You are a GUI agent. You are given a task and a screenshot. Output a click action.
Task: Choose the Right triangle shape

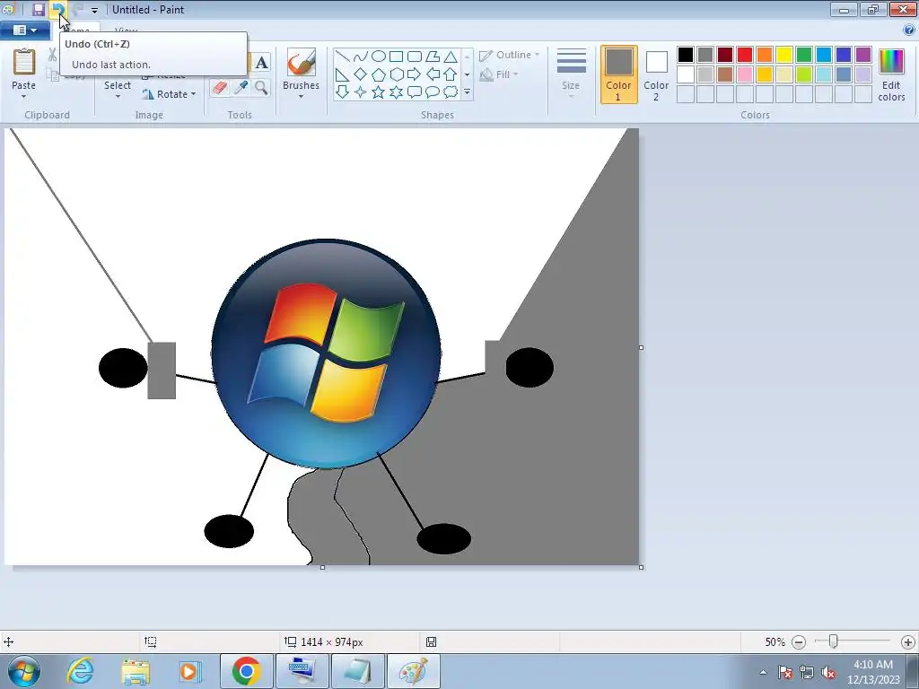coord(342,74)
